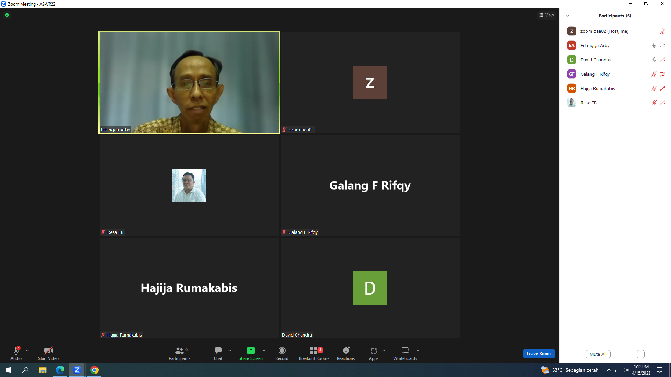Click Erlangga Arby's EA avatar
Image resolution: width=671 pixels, height=377 pixels.
571,45
